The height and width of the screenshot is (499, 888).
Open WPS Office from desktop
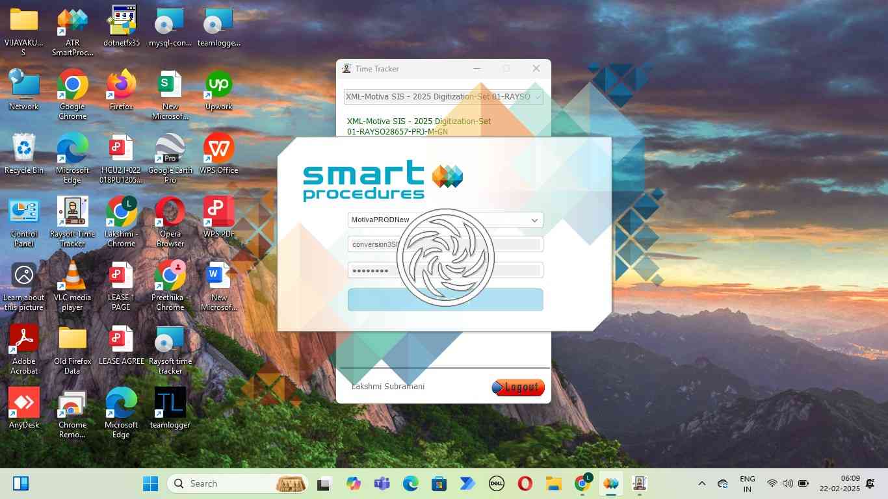[219, 154]
